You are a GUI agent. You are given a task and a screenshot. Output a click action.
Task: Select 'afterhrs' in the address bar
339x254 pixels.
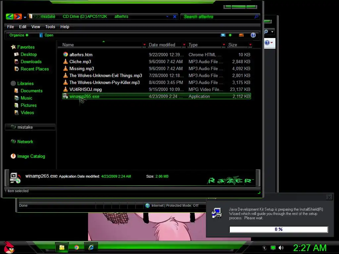tap(121, 17)
